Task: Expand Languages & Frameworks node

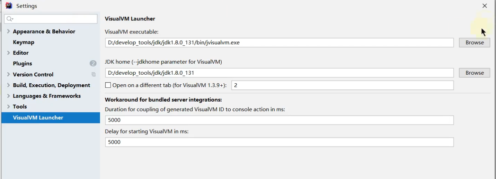Action: (8, 96)
